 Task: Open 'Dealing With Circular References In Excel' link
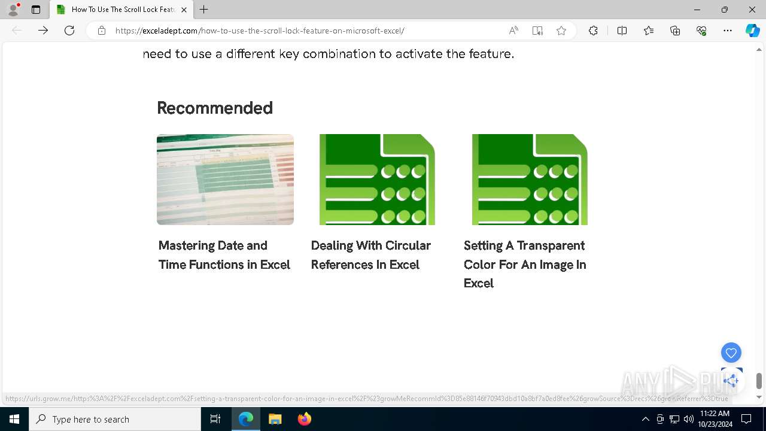[371, 255]
